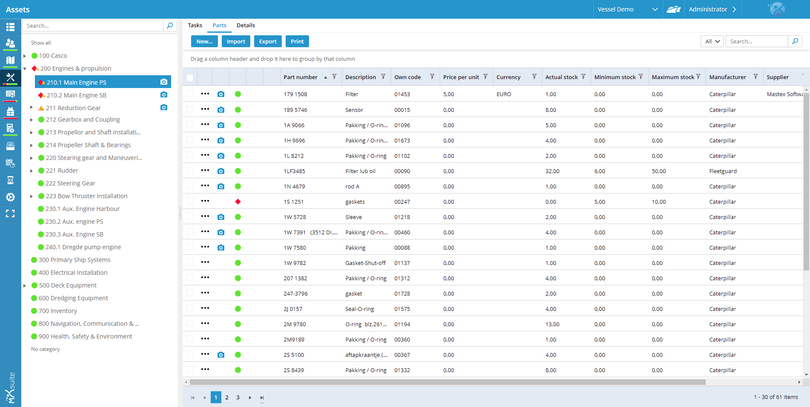Click the fullscreen icon in left sidebar
The width and height of the screenshot is (810, 407).
point(10,214)
